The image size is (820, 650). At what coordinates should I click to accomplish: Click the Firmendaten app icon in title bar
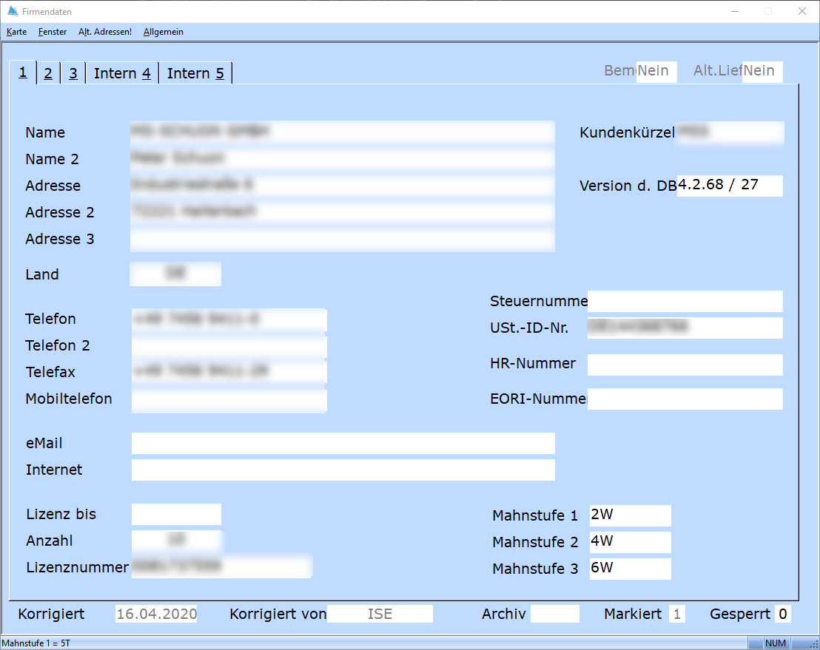tap(13, 12)
